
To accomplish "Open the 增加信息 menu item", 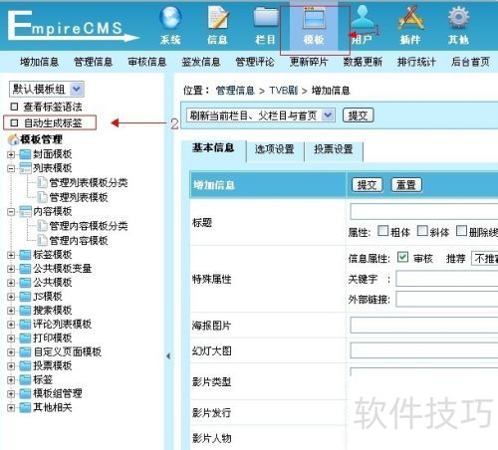I will 39,62.
